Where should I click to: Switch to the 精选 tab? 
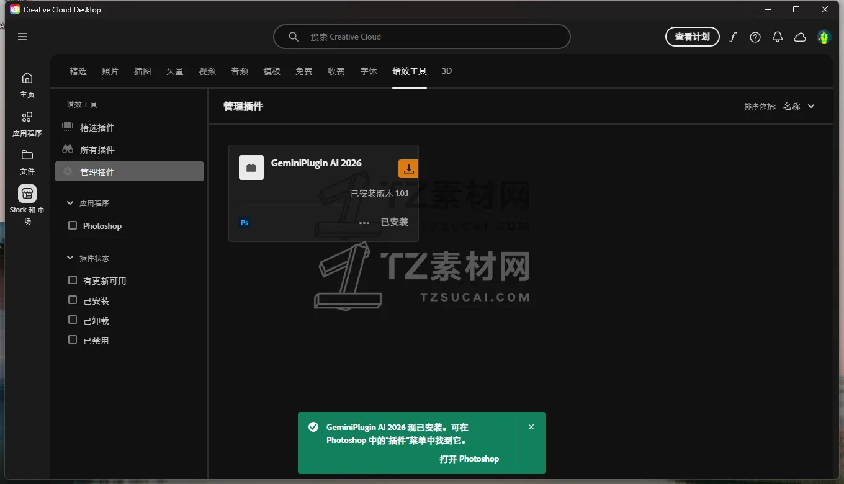[x=78, y=71]
